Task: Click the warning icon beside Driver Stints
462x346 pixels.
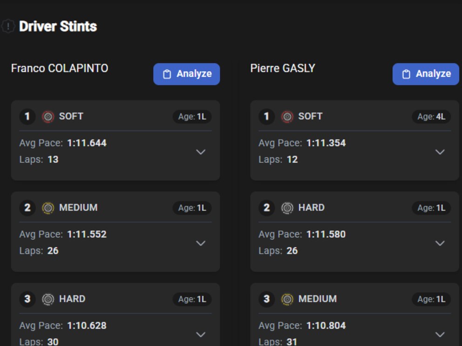Action: coord(8,27)
